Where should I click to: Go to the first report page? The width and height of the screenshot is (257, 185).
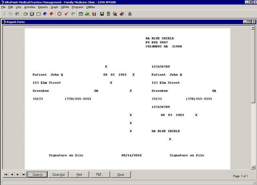[x=6, y=175]
